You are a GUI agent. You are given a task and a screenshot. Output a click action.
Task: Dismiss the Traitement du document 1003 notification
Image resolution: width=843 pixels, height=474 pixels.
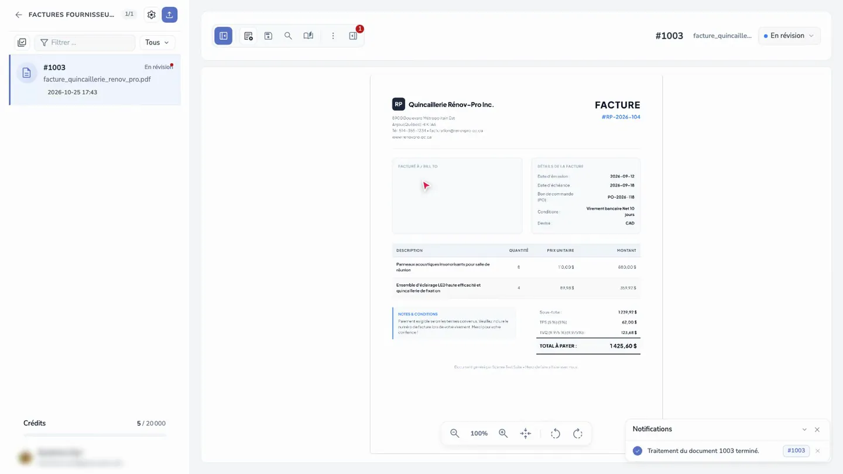click(x=818, y=451)
